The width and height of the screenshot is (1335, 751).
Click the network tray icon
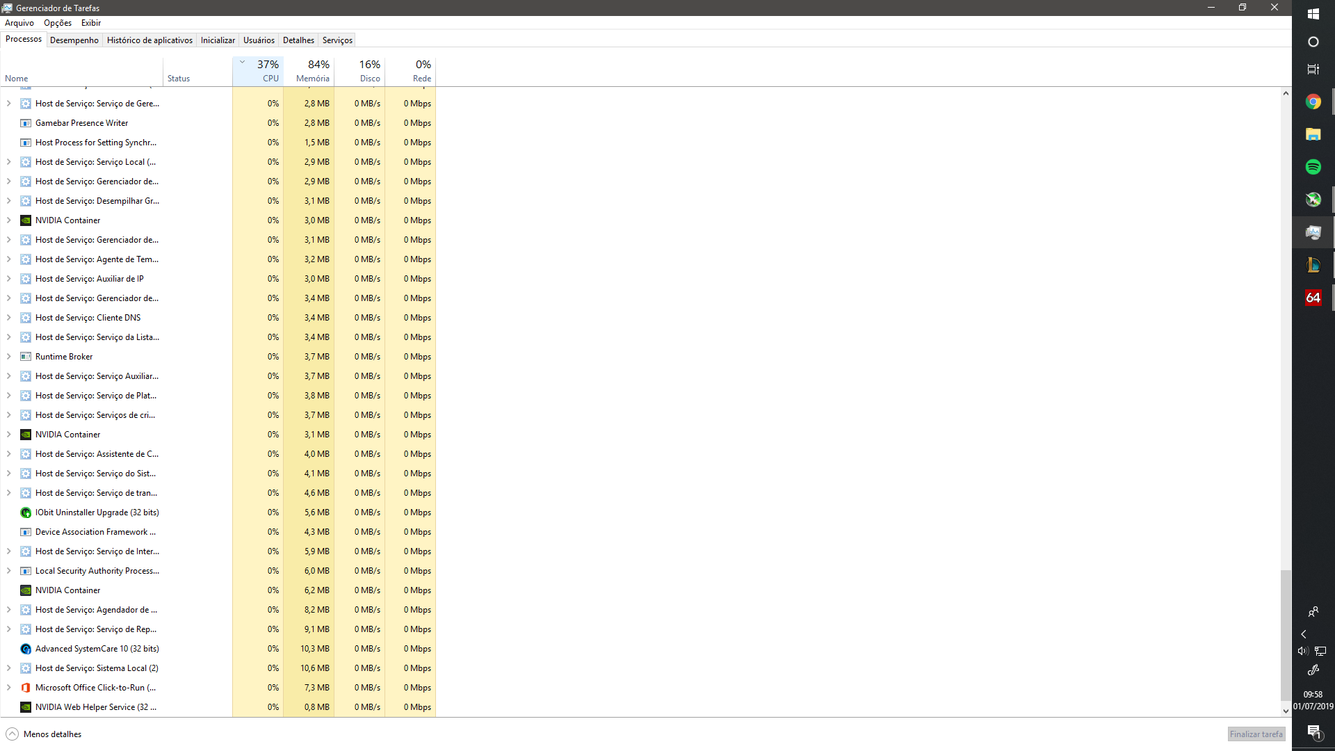[1320, 651]
